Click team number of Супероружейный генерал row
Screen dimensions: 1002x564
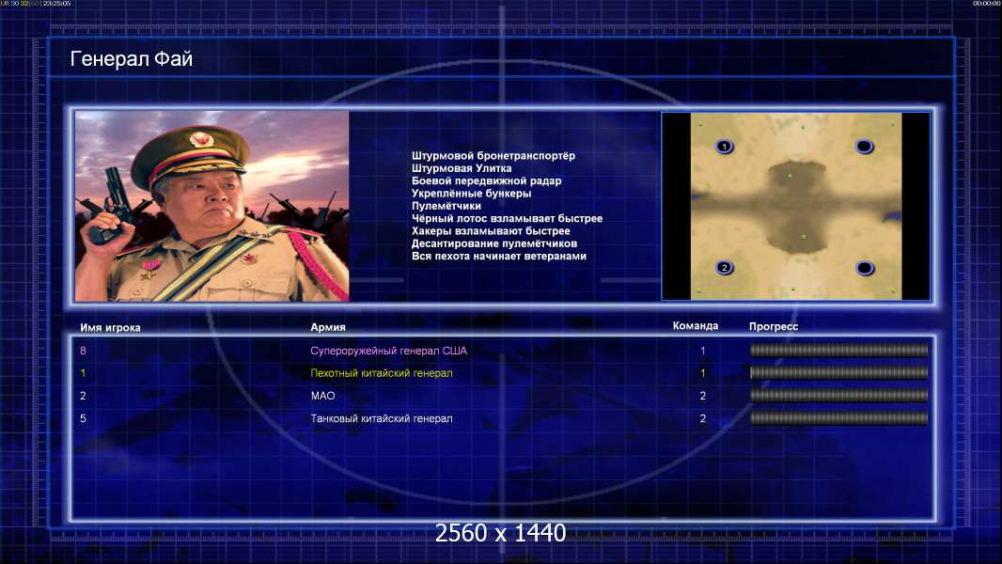[x=703, y=351]
